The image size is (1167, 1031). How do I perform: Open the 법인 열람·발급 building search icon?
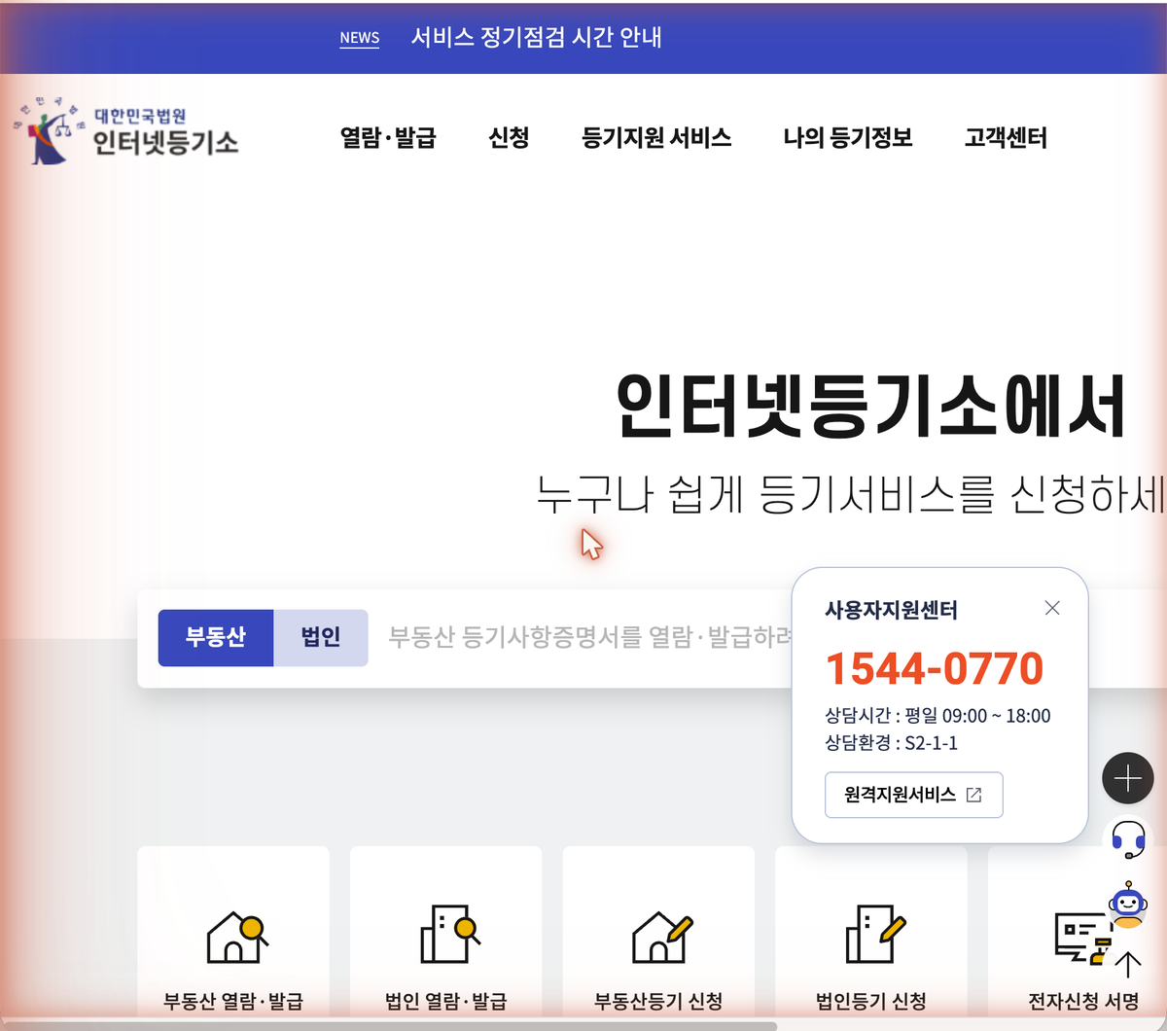tap(448, 934)
